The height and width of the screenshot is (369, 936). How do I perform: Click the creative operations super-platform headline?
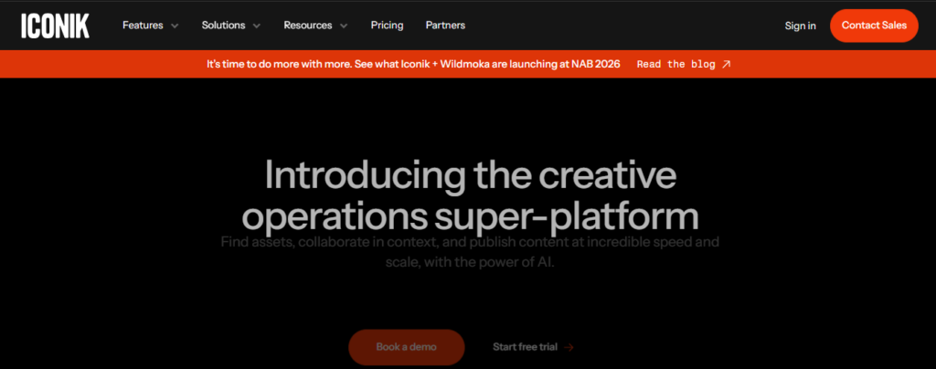tap(469, 195)
